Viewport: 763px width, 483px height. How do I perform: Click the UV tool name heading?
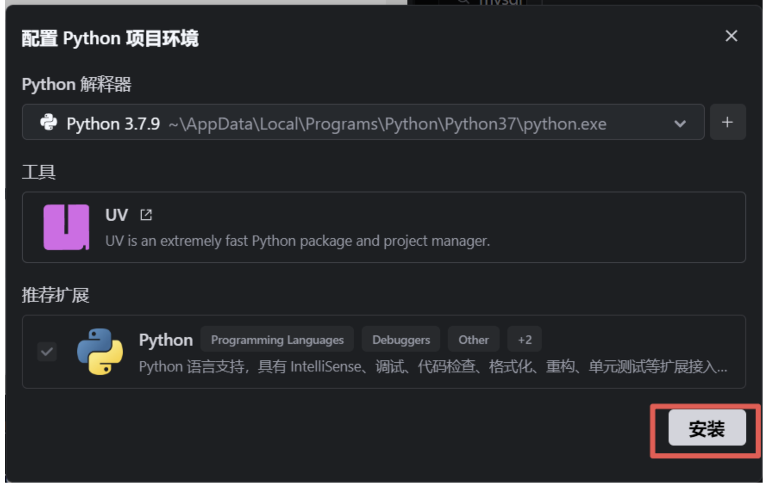click(x=116, y=215)
